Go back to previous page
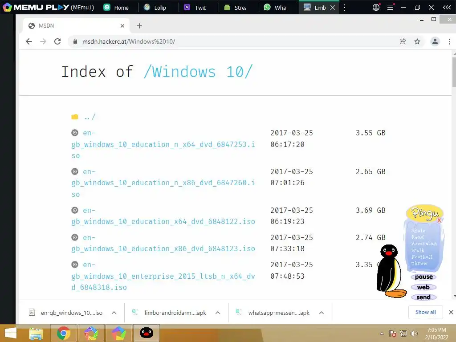 click(x=29, y=41)
